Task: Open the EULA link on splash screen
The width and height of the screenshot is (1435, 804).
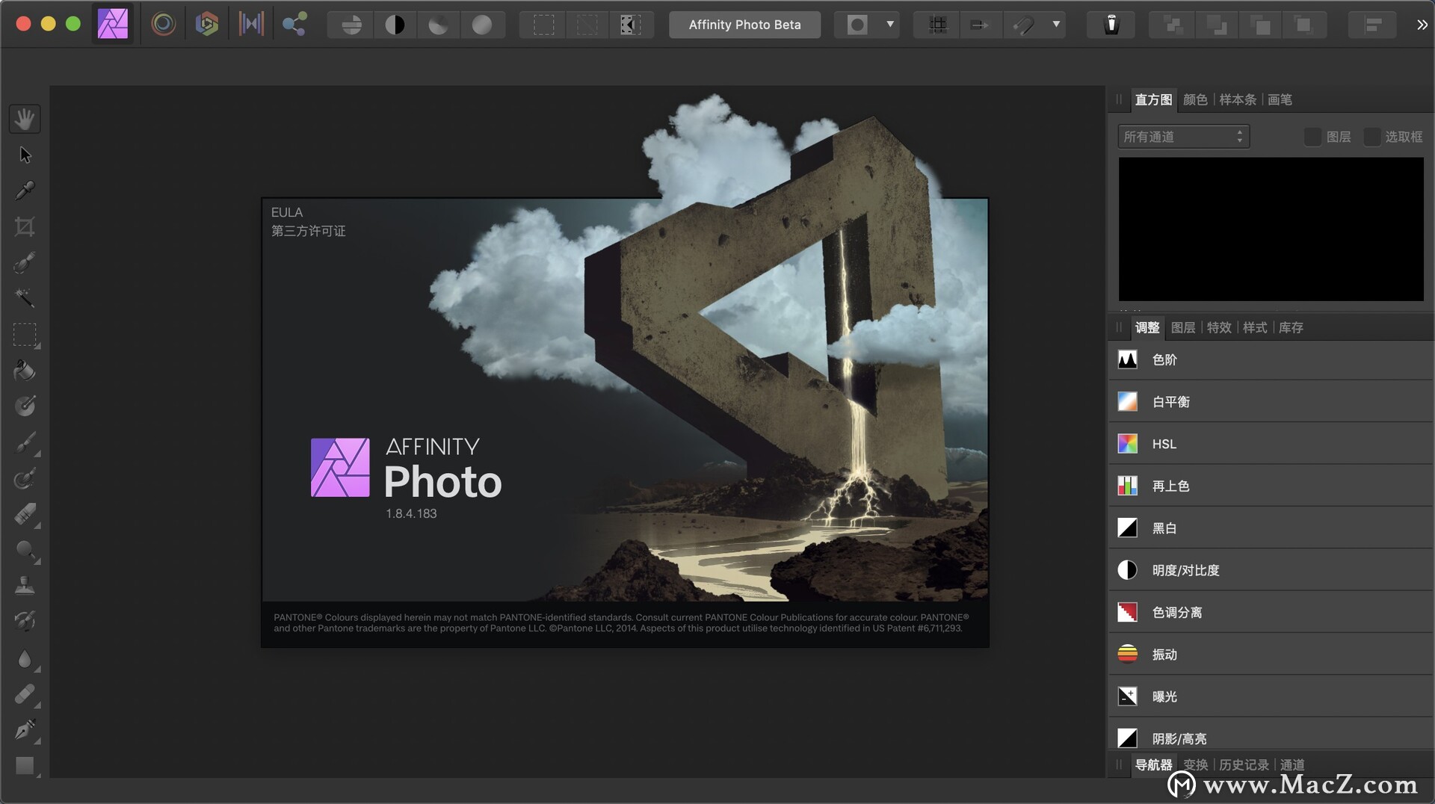Action: pos(286,212)
